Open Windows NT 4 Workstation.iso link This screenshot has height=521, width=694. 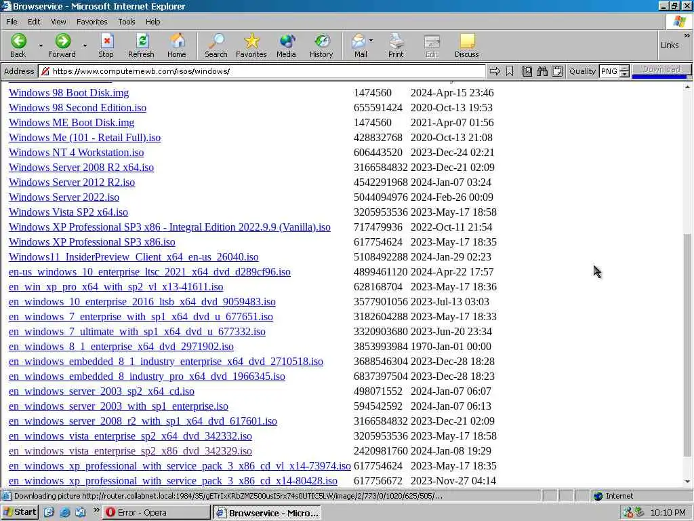77,153
